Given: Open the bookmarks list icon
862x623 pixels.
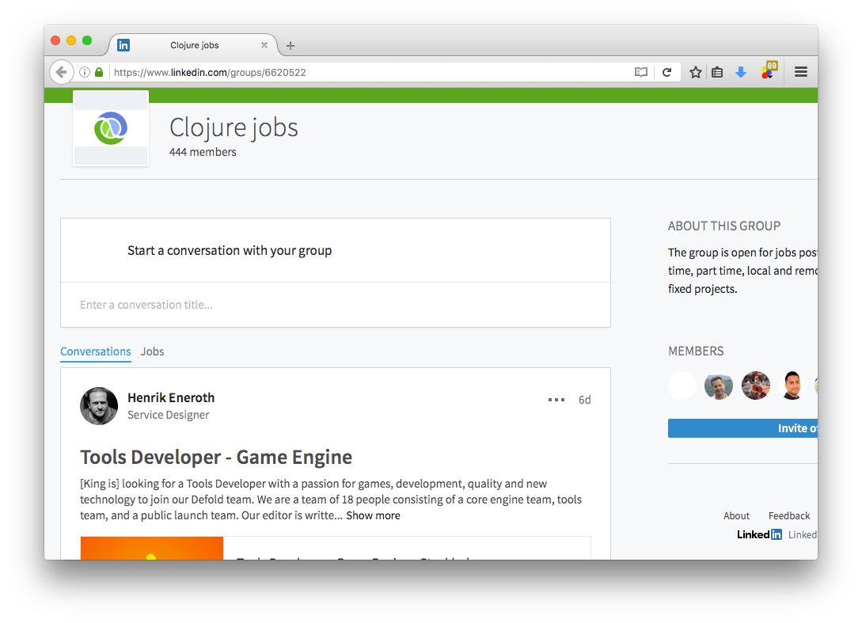Looking at the screenshot, I should (x=717, y=72).
